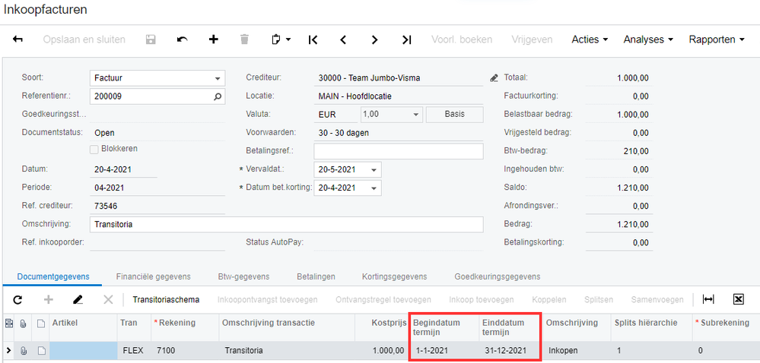The width and height of the screenshot is (760, 363).
Task: Click the paperclip icon in the FLEX row
Action: (24, 350)
